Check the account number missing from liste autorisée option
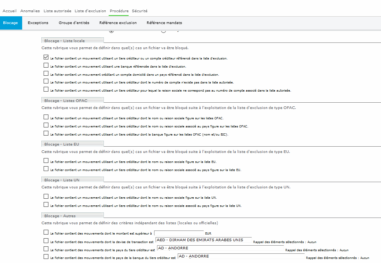Screen dimensions: 381x263 (46, 81)
